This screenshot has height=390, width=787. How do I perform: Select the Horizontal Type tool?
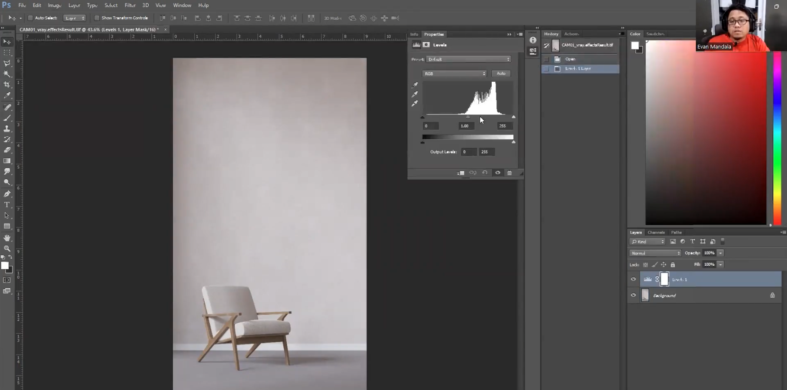(7, 205)
